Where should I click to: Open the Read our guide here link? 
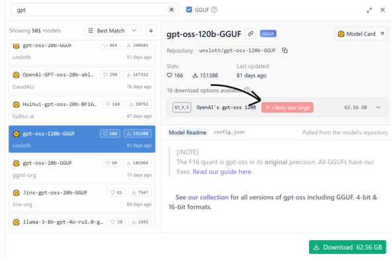pos(223,172)
